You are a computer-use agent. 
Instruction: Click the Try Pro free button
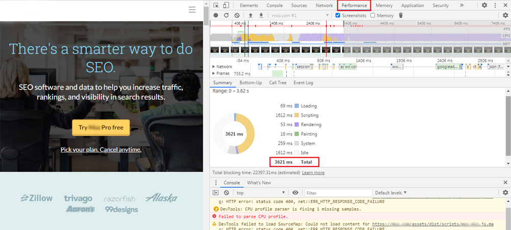[x=101, y=127]
